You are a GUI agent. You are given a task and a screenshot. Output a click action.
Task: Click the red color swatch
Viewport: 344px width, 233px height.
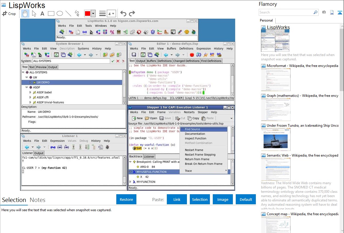pyautogui.click(x=88, y=14)
